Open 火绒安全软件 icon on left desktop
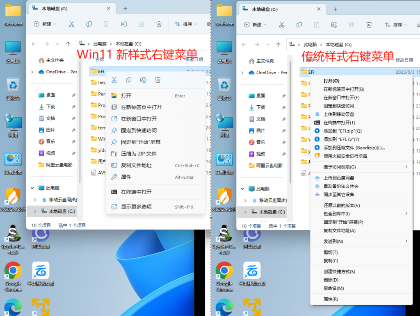The height and width of the screenshot is (316, 420). pos(13,200)
